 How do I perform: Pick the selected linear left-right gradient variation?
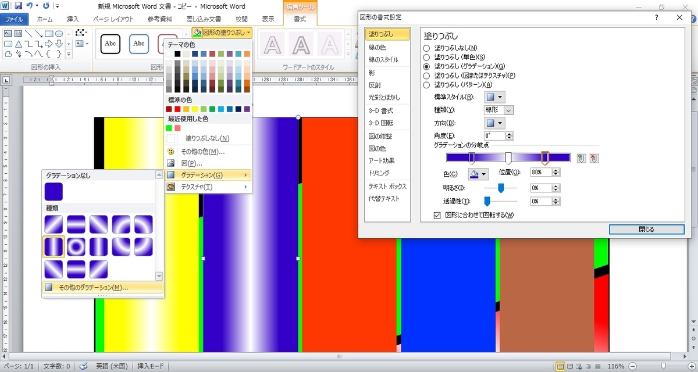pyautogui.click(x=54, y=247)
